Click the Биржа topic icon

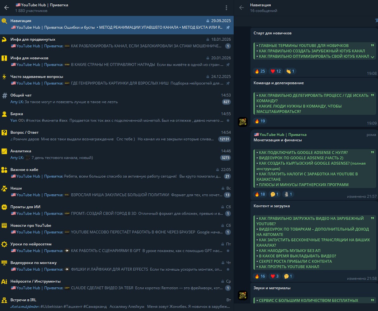(4, 114)
